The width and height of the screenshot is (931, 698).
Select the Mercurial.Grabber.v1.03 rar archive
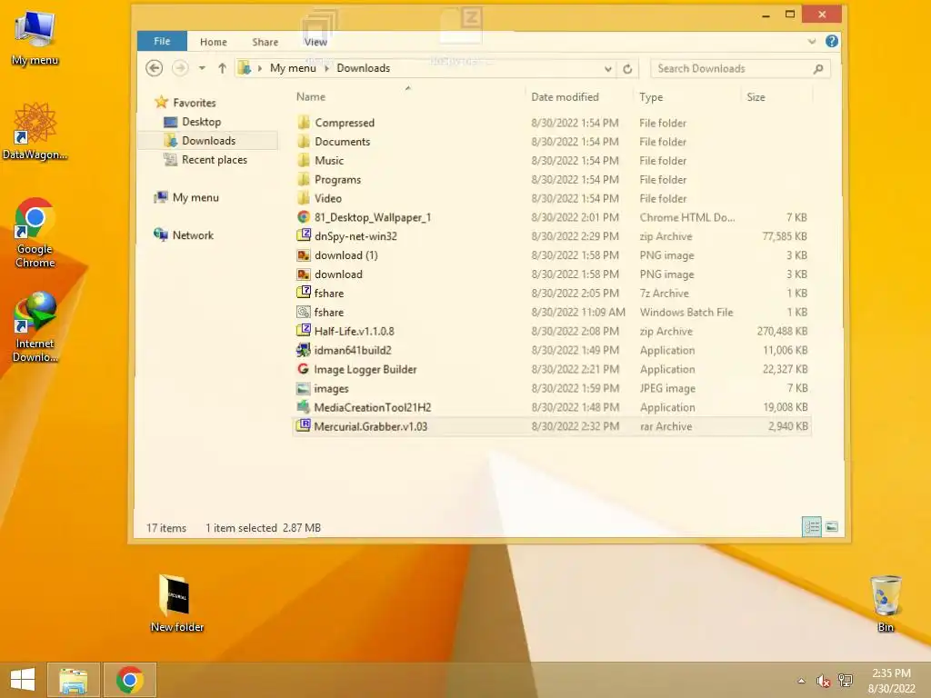click(552, 426)
